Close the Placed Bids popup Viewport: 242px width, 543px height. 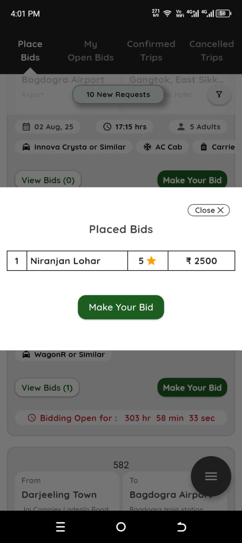click(209, 210)
